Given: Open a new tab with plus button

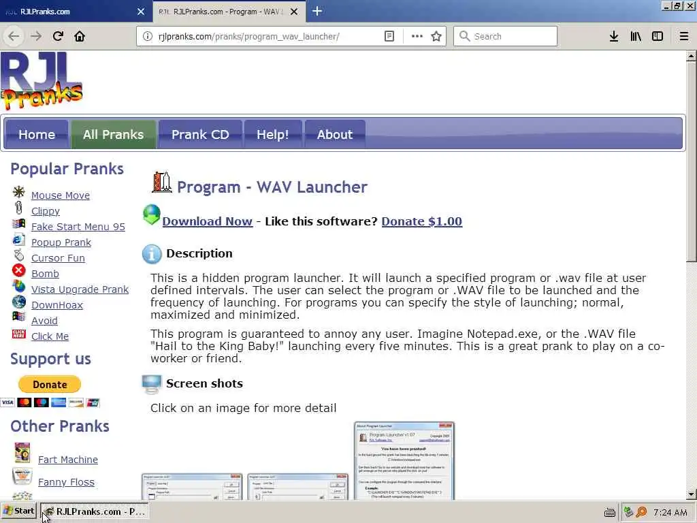Looking at the screenshot, I should pos(317,11).
